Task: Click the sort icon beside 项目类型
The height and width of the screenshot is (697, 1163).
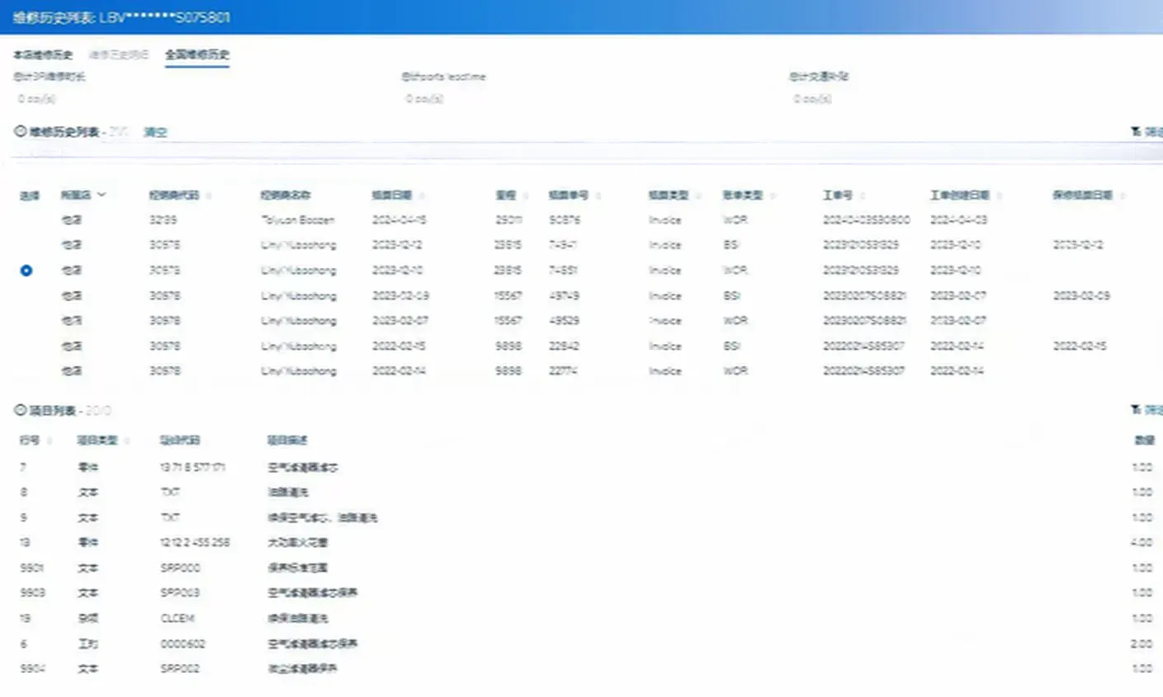Action: [x=126, y=441]
